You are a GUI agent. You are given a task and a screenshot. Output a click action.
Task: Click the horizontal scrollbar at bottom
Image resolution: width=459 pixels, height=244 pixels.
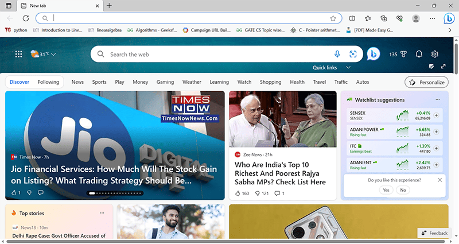(x=227, y=242)
